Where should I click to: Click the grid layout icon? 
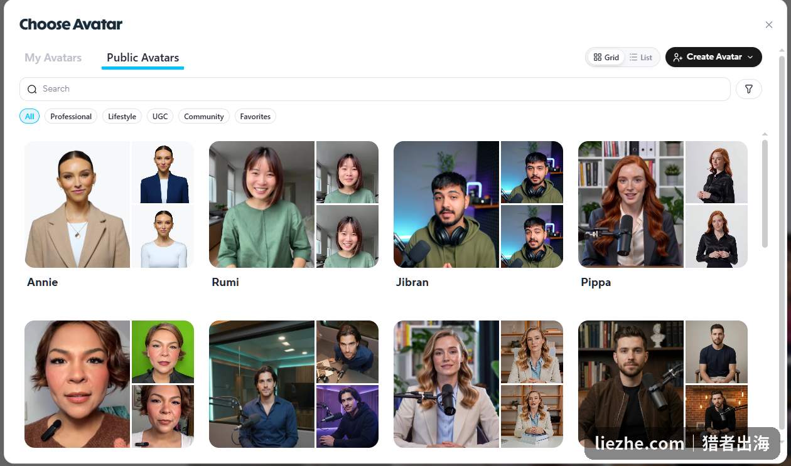(x=598, y=57)
